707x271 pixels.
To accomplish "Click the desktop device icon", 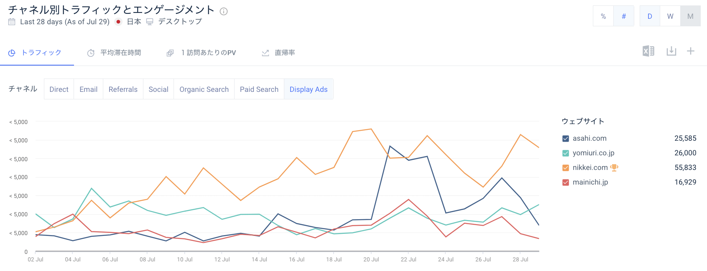I will click(150, 22).
